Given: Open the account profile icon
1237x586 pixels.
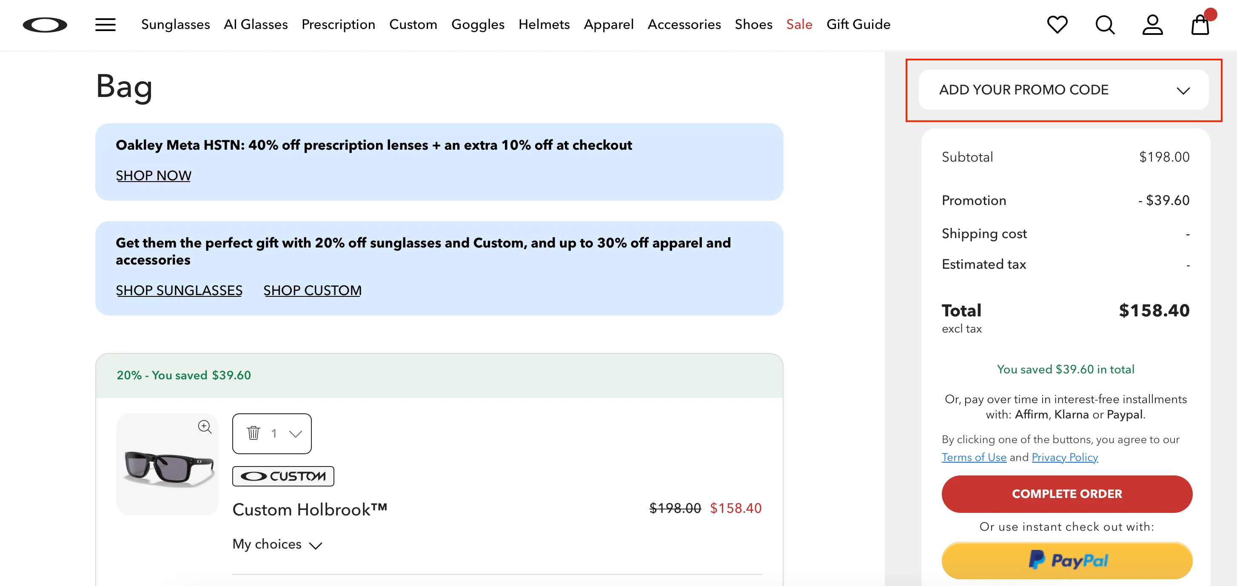Looking at the screenshot, I should coord(1152,25).
